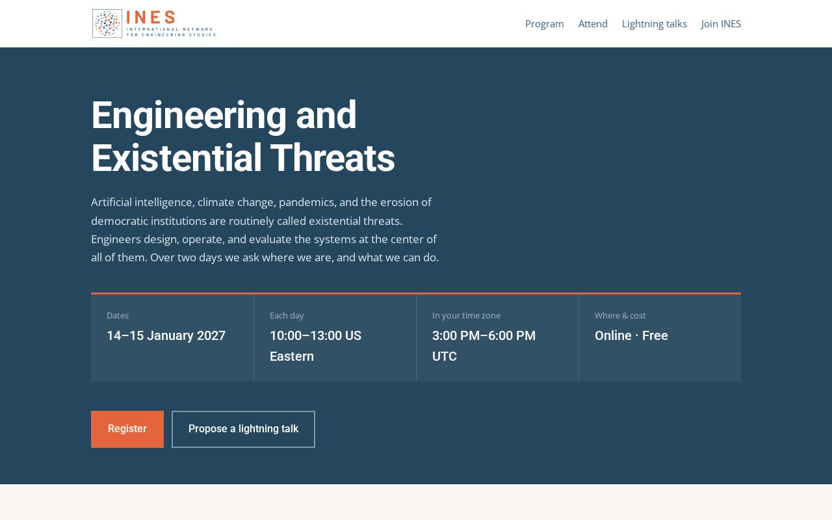
Task: Click the INES globe logo icon
Action: tap(107, 23)
